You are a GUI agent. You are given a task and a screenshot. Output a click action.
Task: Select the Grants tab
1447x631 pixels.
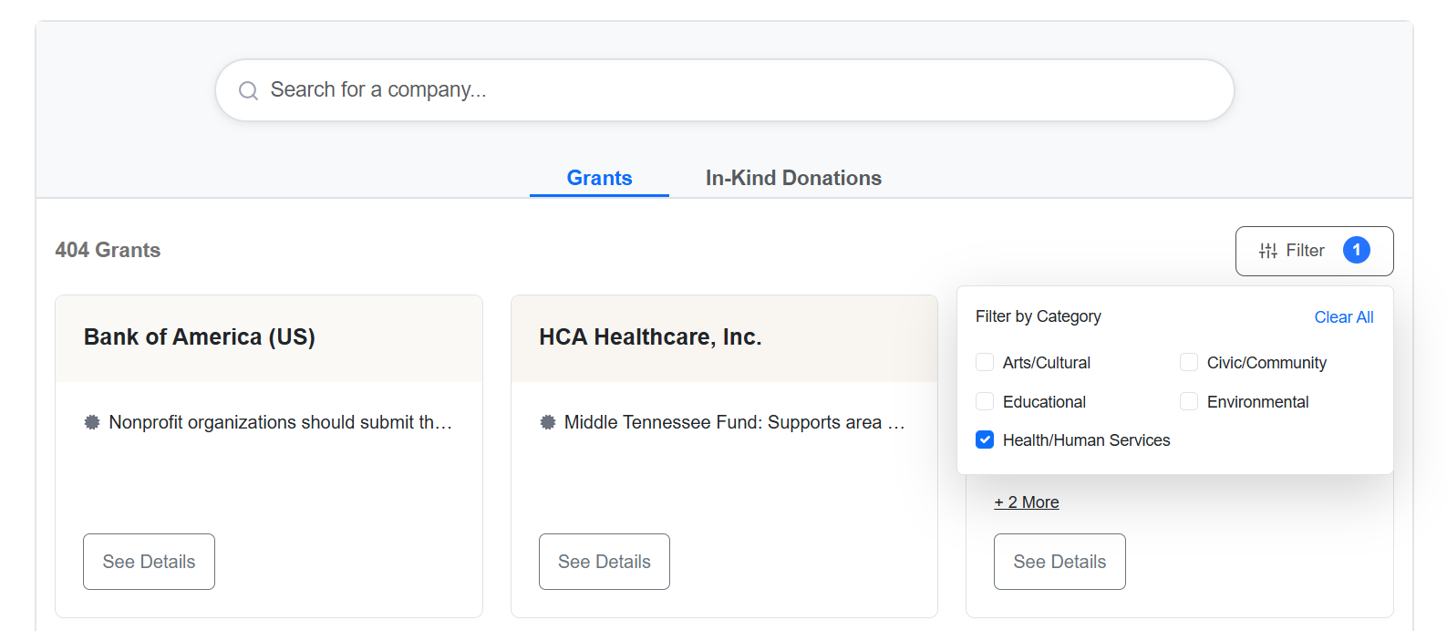coord(598,178)
